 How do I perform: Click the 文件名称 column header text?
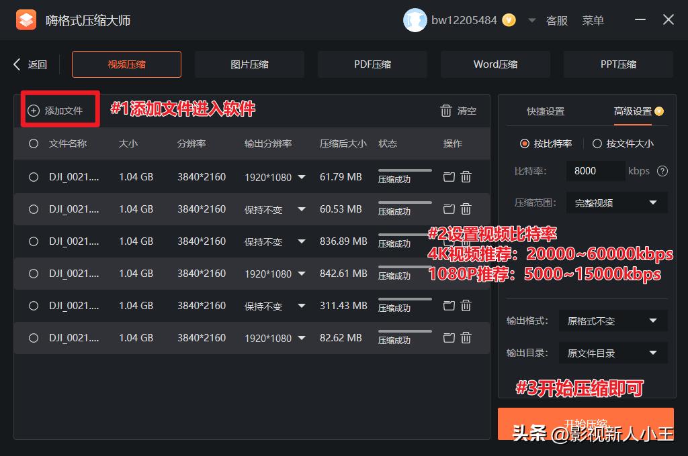pyautogui.click(x=68, y=144)
